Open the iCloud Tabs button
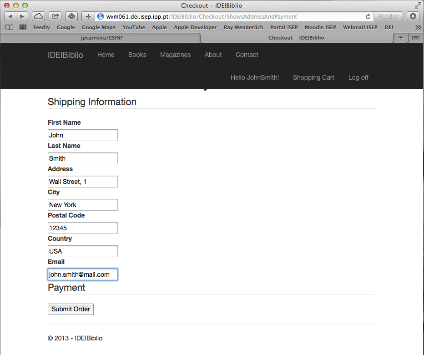Viewport: 424px width, 355px height. [38, 16]
